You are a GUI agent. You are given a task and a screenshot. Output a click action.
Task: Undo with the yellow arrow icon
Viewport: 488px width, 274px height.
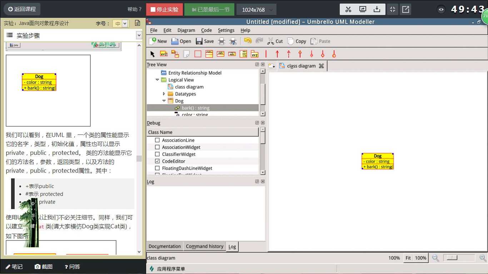(x=248, y=41)
